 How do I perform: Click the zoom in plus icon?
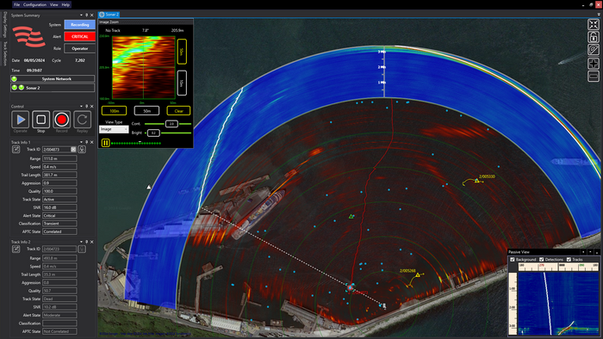tap(594, 64)
